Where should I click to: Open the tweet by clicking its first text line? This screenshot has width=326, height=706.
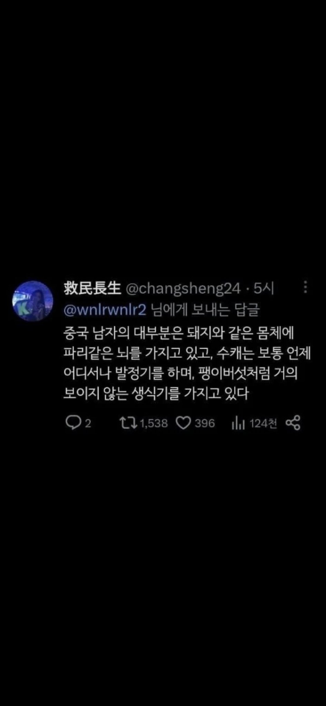(178, 332)
